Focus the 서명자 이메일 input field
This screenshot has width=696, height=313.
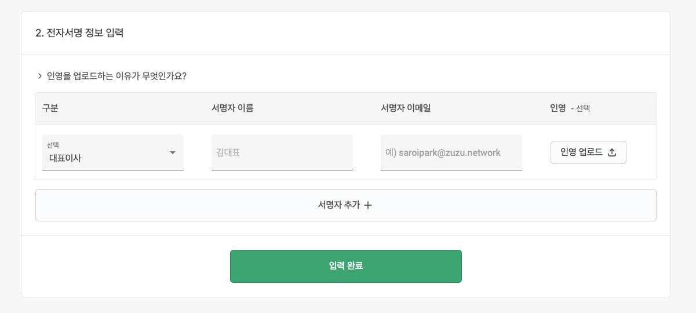point(451,152)
